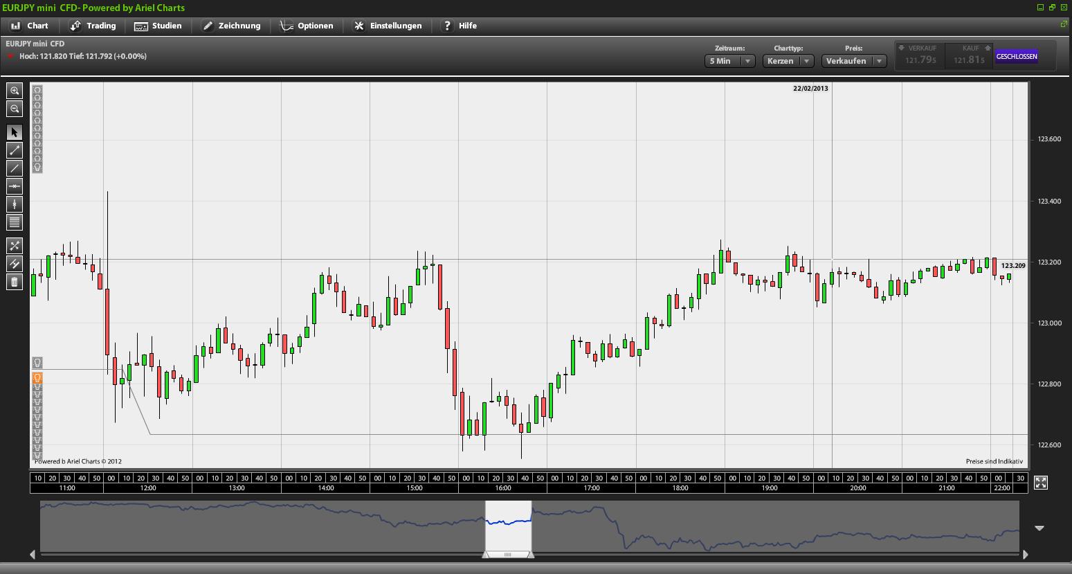Click the pop-out window icon below window controls

pyautogui.click(x=1064, y=24)
